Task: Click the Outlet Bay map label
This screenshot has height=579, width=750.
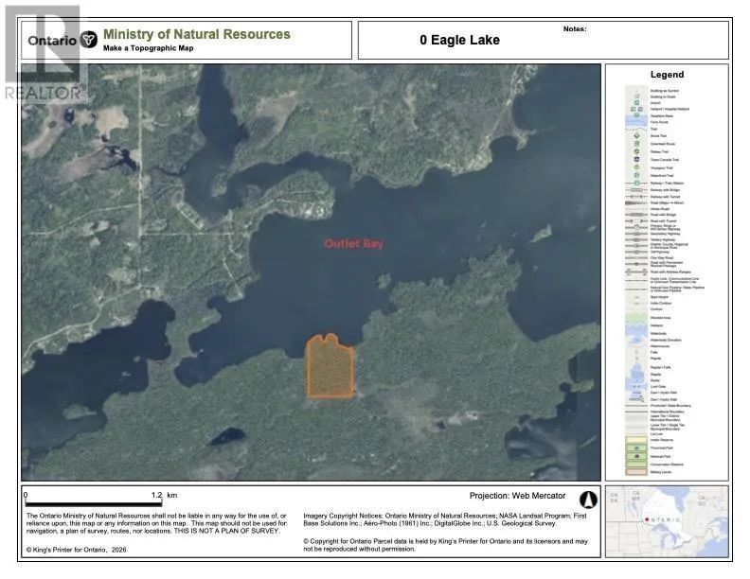Action: click(x=353, y=244)
